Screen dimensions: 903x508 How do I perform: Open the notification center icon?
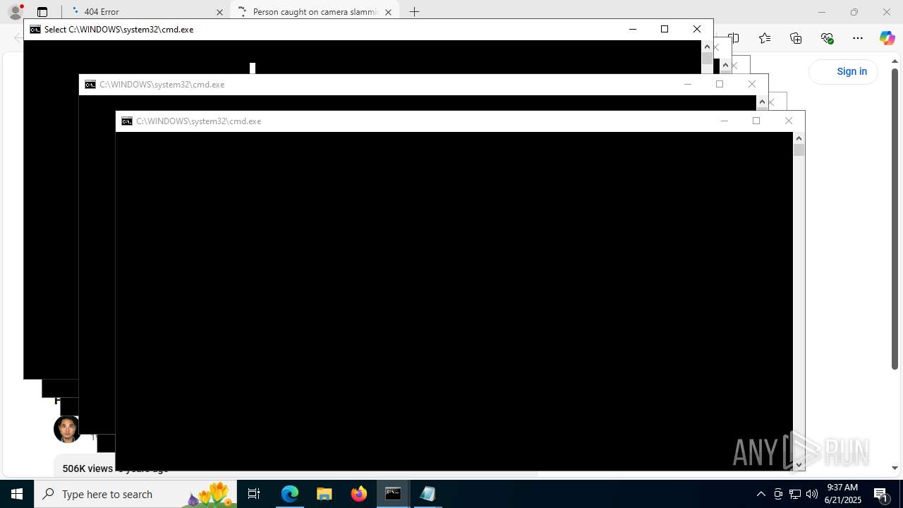(881, 494)
